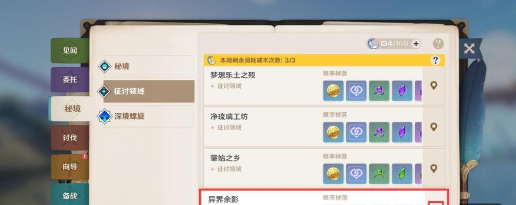Click location pin for 梦想乐土之殁

coord(434,86)
